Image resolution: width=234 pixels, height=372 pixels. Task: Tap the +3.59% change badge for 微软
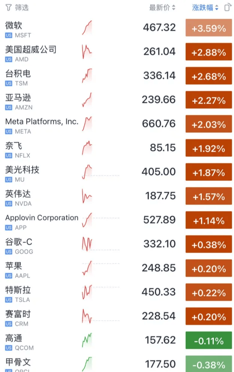tap(208, 28)
